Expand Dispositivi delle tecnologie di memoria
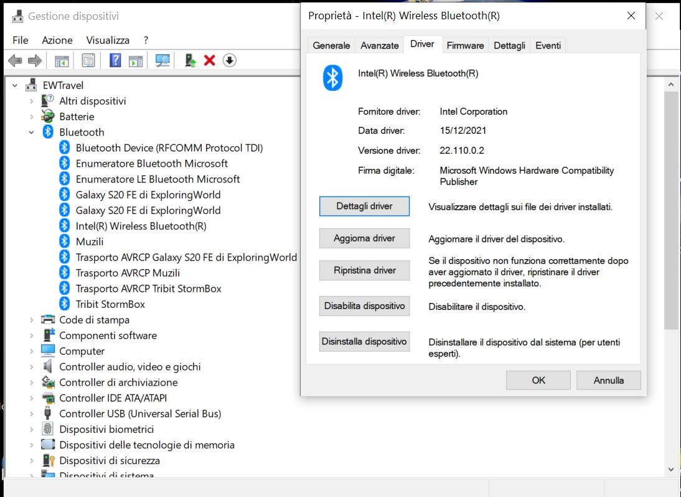This screenshot has height=497, width=681. click(31, 445)
